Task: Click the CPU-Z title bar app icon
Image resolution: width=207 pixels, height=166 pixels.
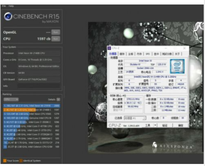Action: click(x=109, y=48)
